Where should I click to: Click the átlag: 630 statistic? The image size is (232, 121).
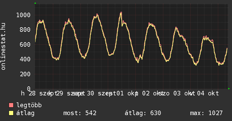143,113
